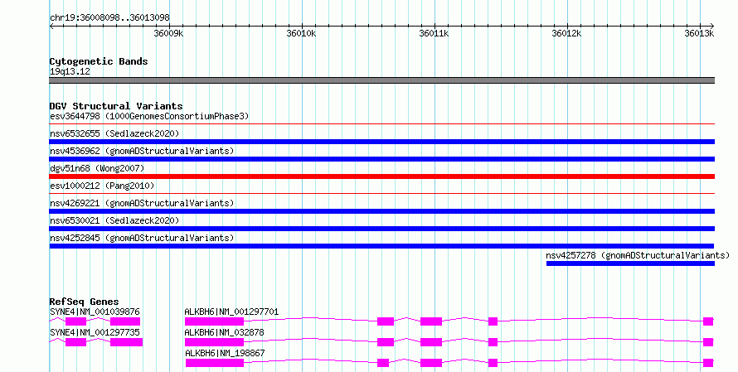Select the last exon of ALKBH6 NM_198867
This screenshot has height=372, width=738.
click(708, 363)
